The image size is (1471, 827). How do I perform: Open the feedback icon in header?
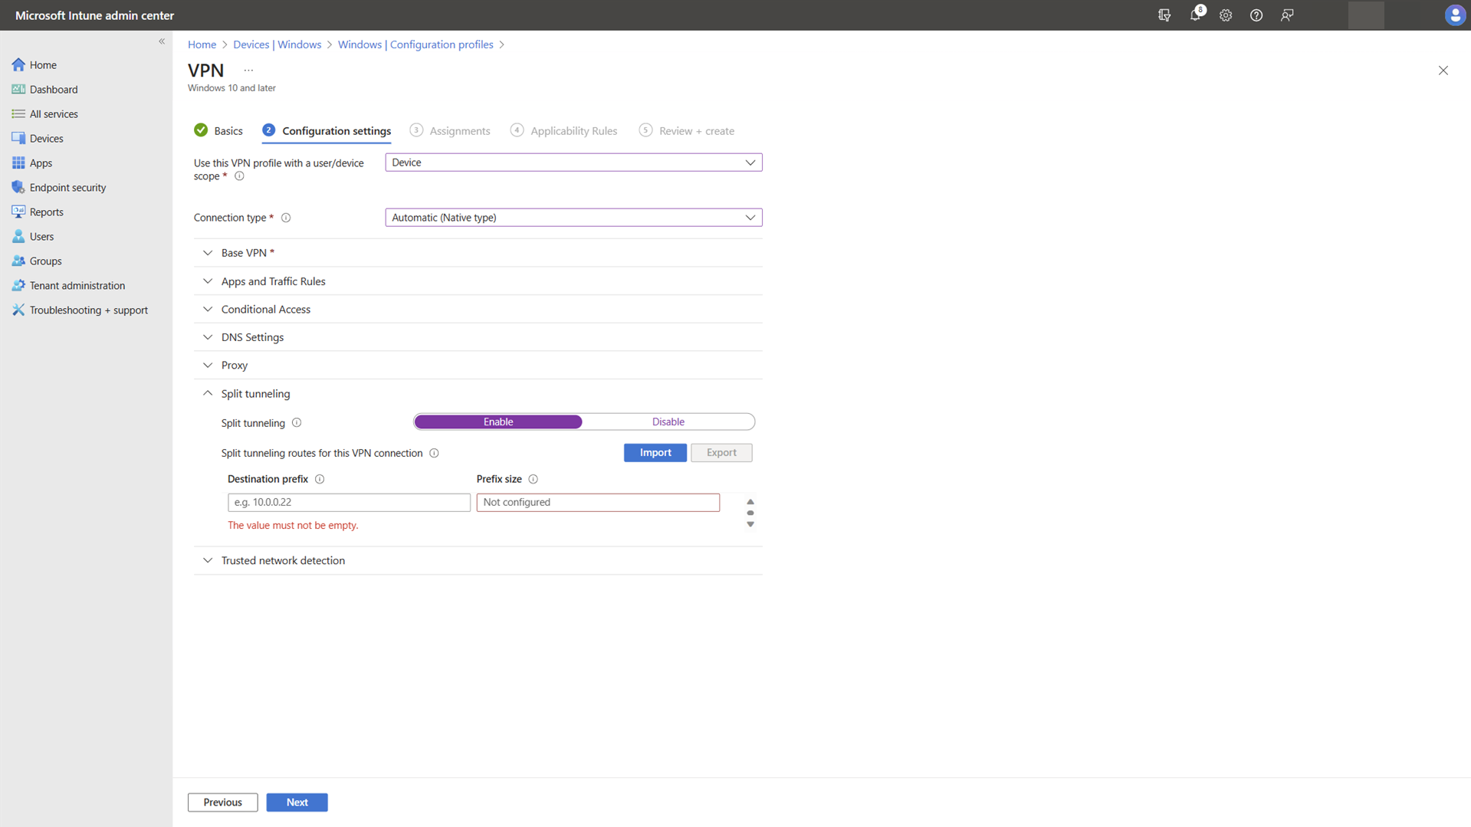point(1287,15)
